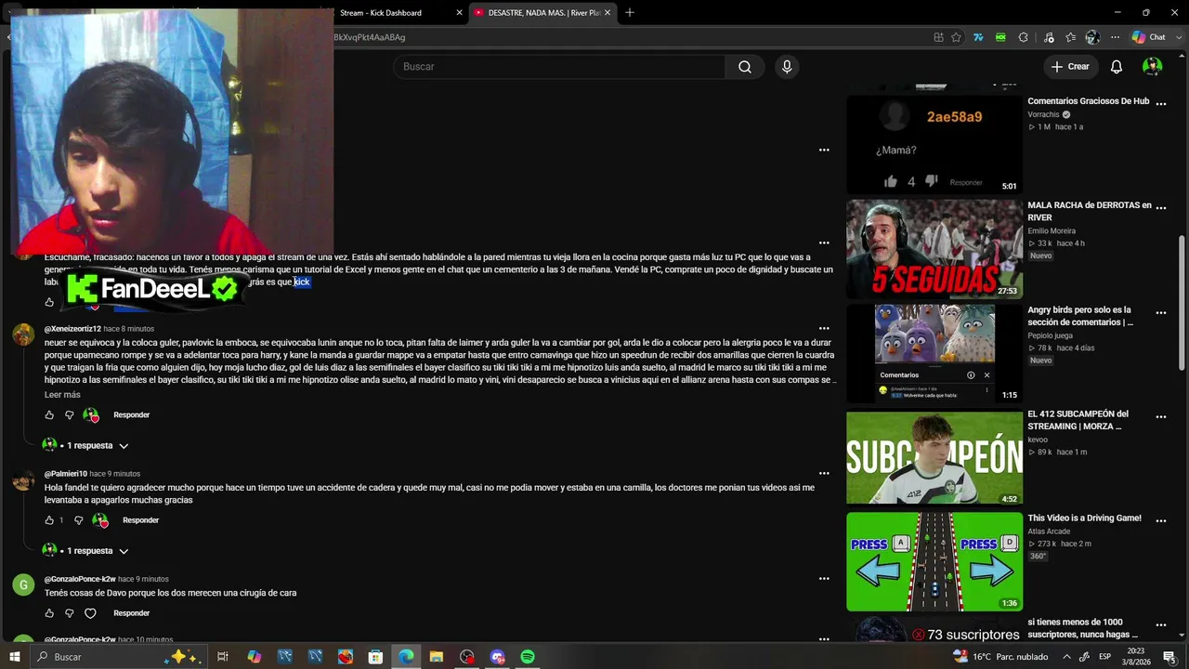Screen dimensions: 1189x669
Task: Give a heart to the 'cirugía de cara' comment
Action: point(90,613)
